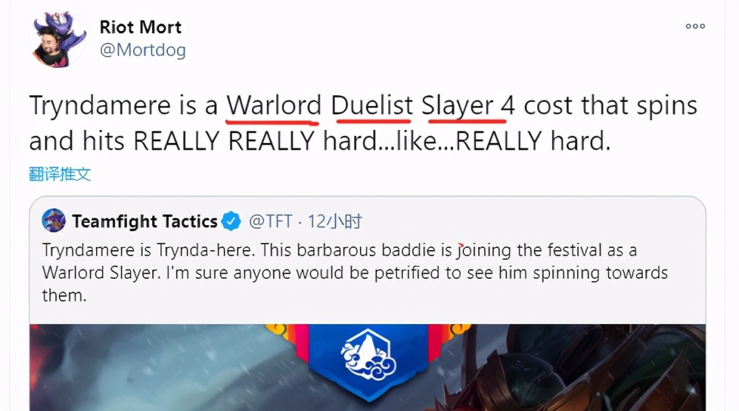This screenshot has height=411, width=739.
Task: Click the underlined text Slayer 4
Action: [x=468, y=106]
